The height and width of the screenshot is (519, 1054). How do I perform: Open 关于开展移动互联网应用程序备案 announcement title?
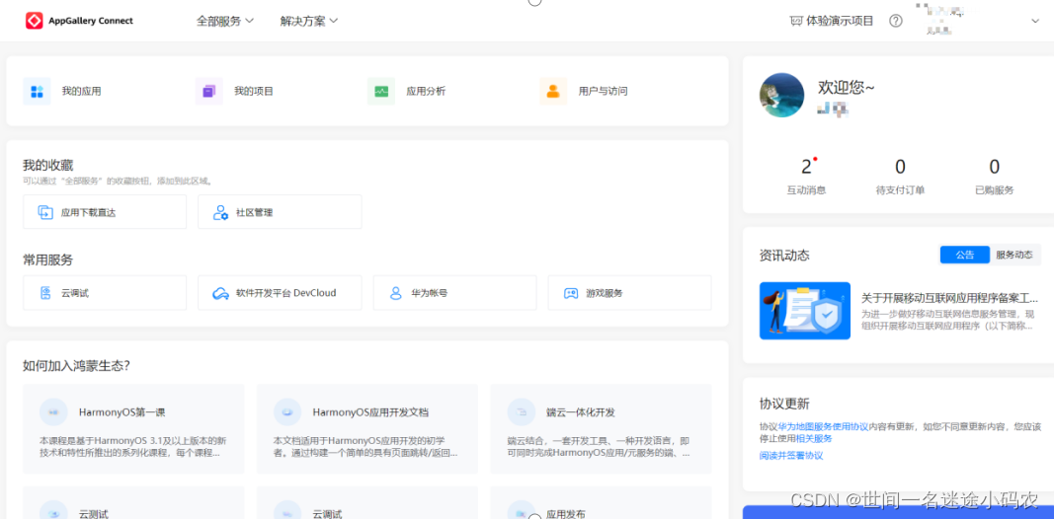point(950,298)
